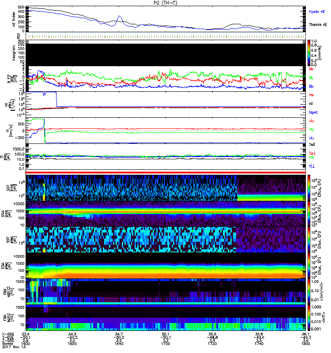Click the X-GSE value 34.7
The height and width of the screenshot is (353, 331).
coord(119,334)
